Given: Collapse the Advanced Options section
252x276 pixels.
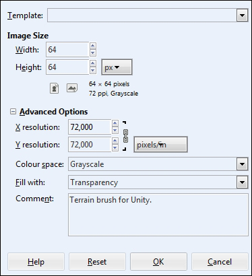Looking at the screenshot, I should [13, 112].
